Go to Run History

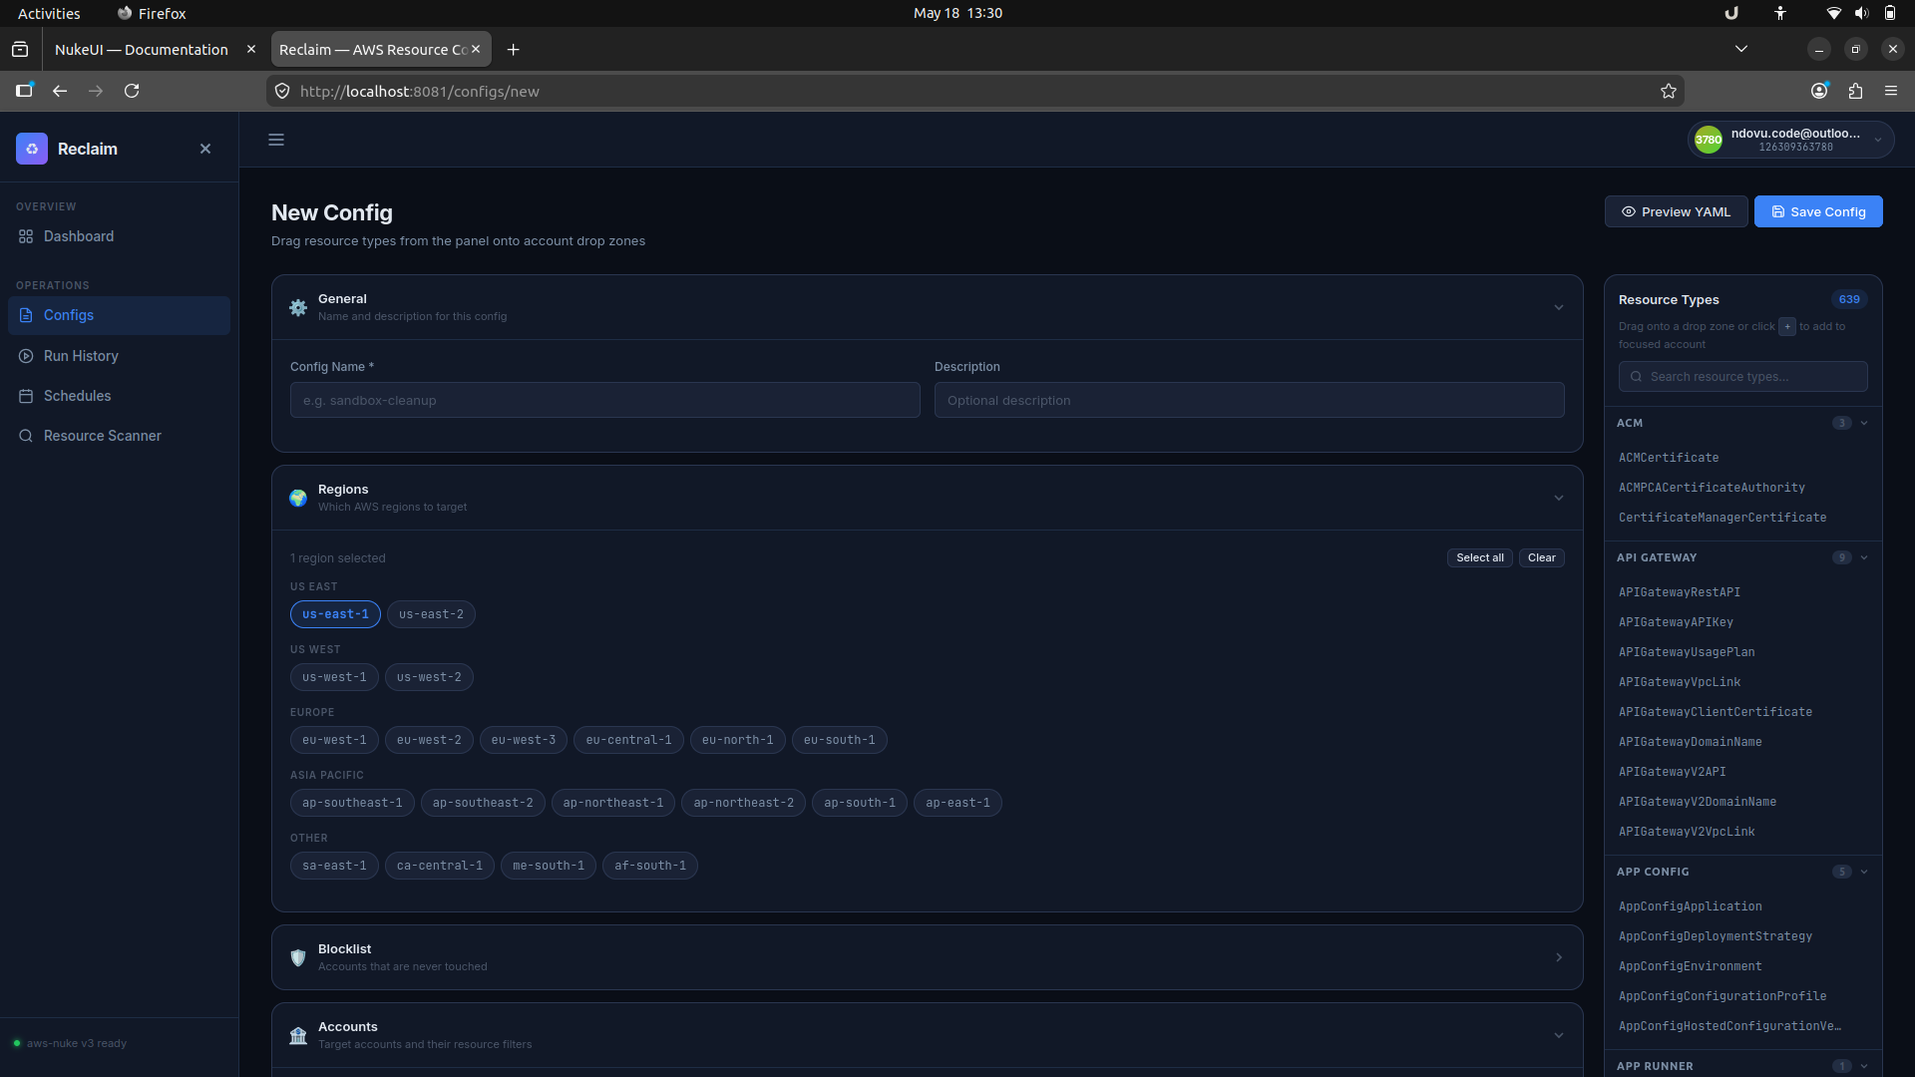tap(119, 356)
